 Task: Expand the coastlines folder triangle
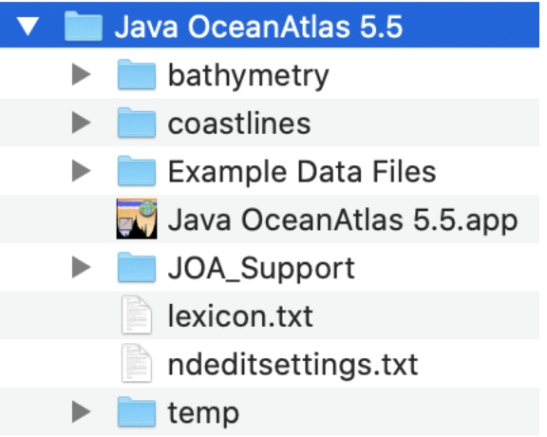(x=82, y=123)
